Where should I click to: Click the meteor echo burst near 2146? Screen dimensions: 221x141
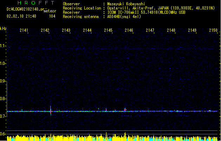click(x=125, y=110)
